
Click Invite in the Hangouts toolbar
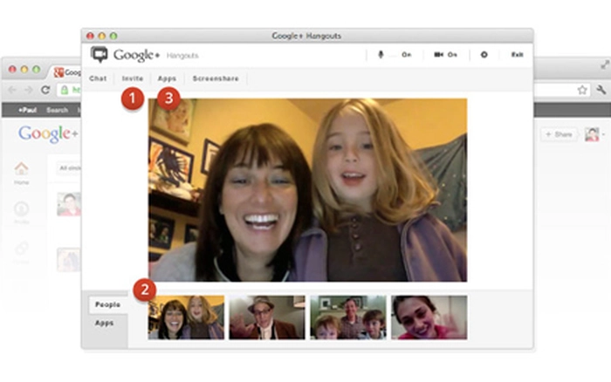pos(133,78)
